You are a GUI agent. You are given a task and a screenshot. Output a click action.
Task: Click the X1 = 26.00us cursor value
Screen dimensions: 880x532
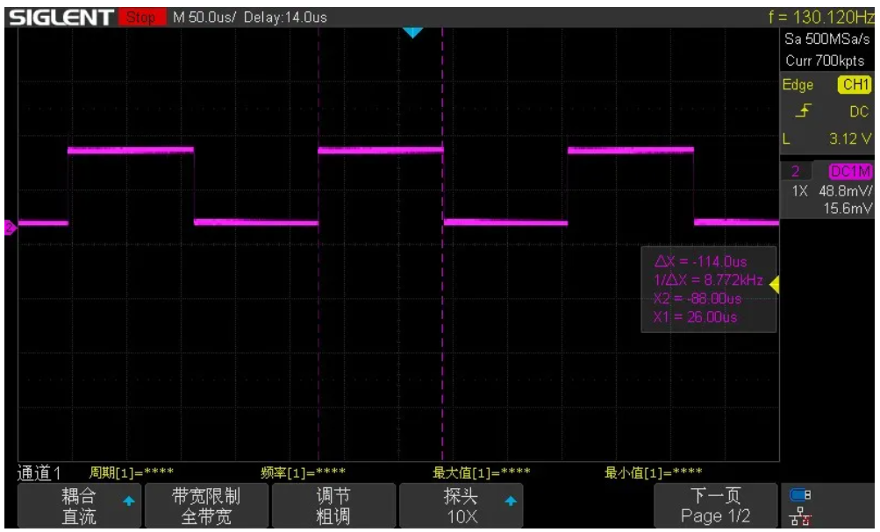tap(695, 317)
